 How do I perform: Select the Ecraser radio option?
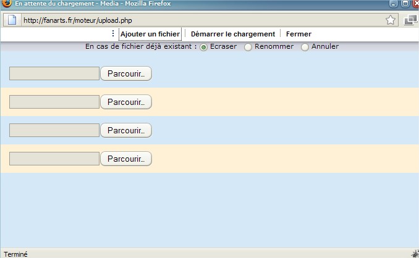click(x=203, y=48)
